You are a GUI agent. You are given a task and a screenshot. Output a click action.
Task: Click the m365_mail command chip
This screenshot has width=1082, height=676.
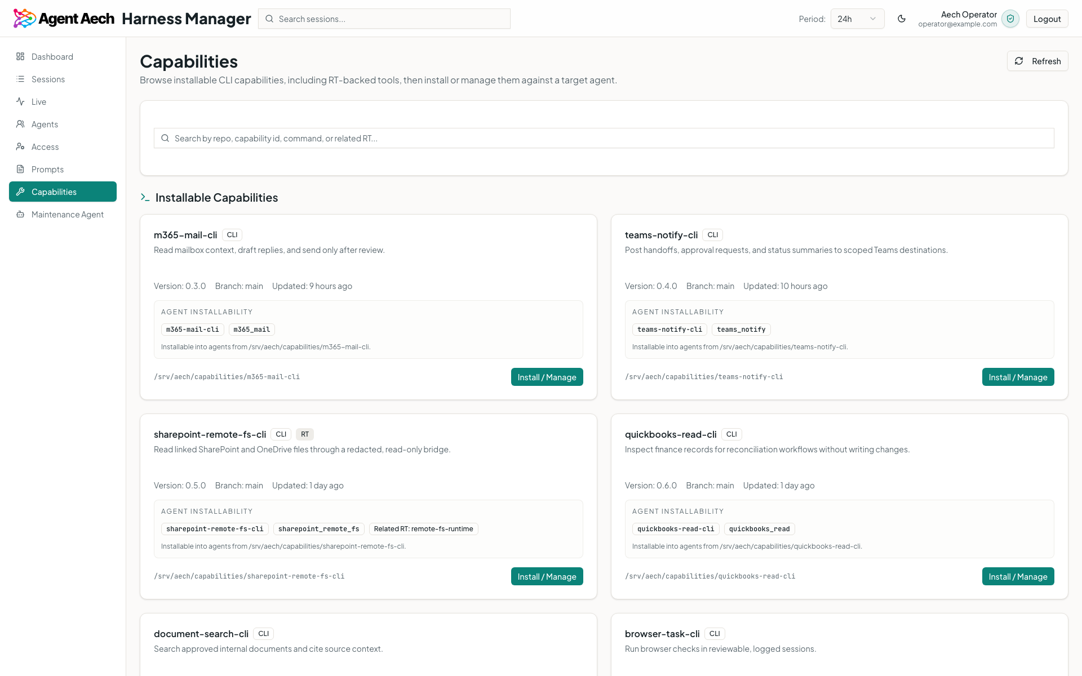pos(252,330)
